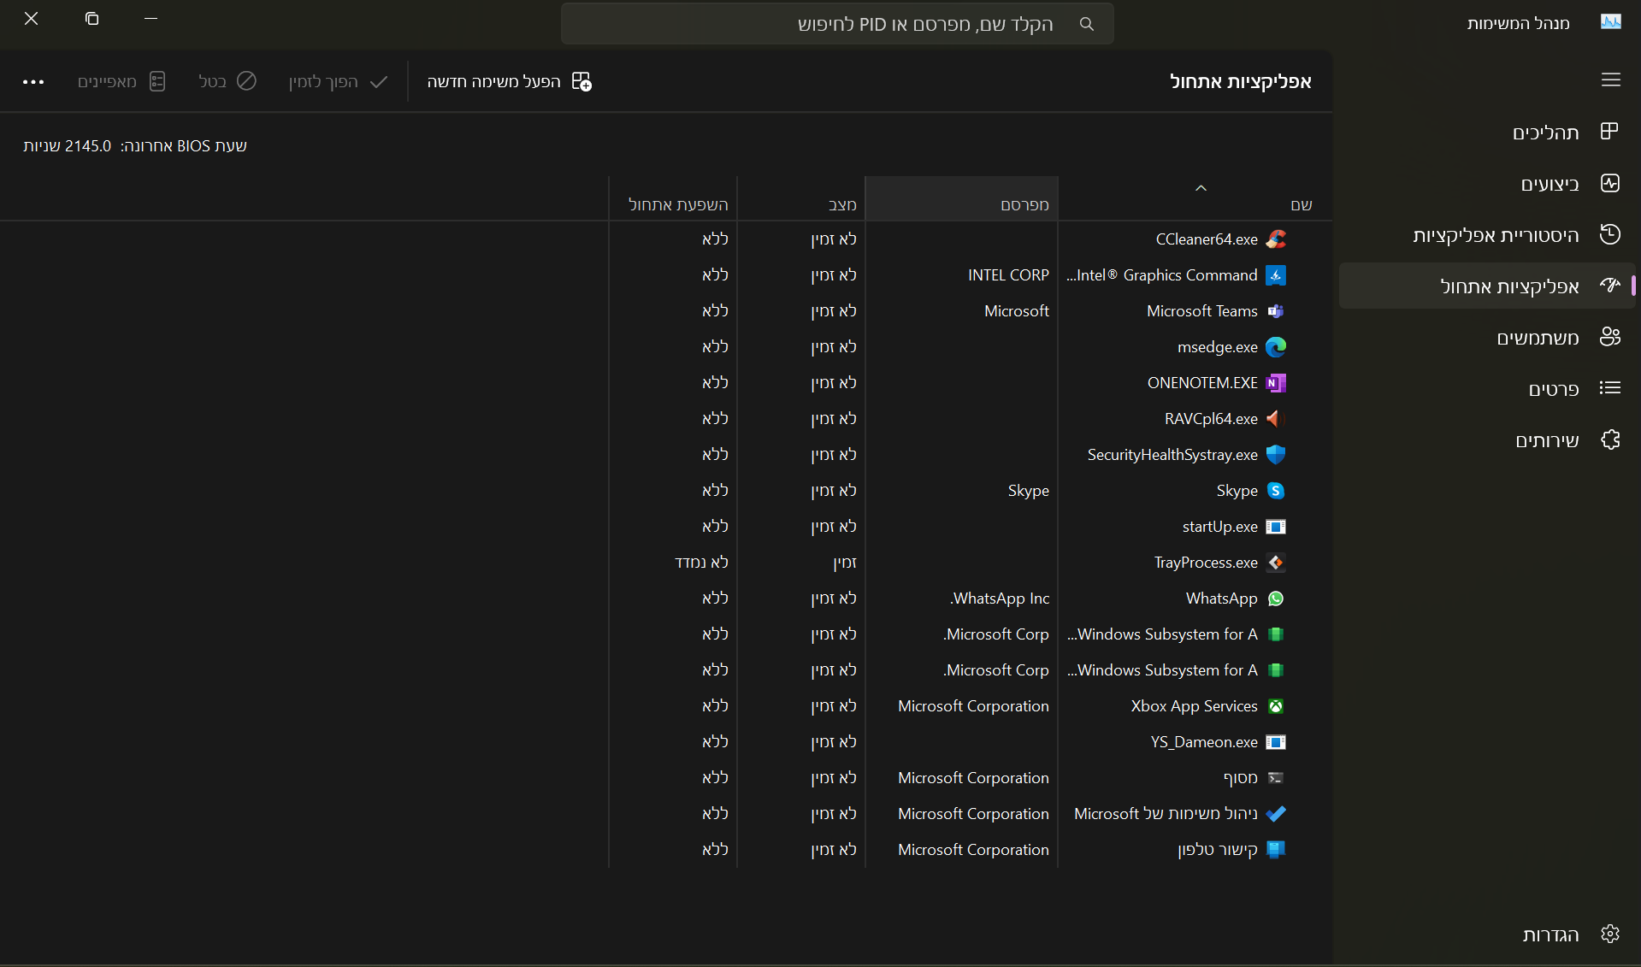Select RAVCpl64.exe row name
The height and width of the screenshot is (967, 1641).
click(x=1211, y=419)
